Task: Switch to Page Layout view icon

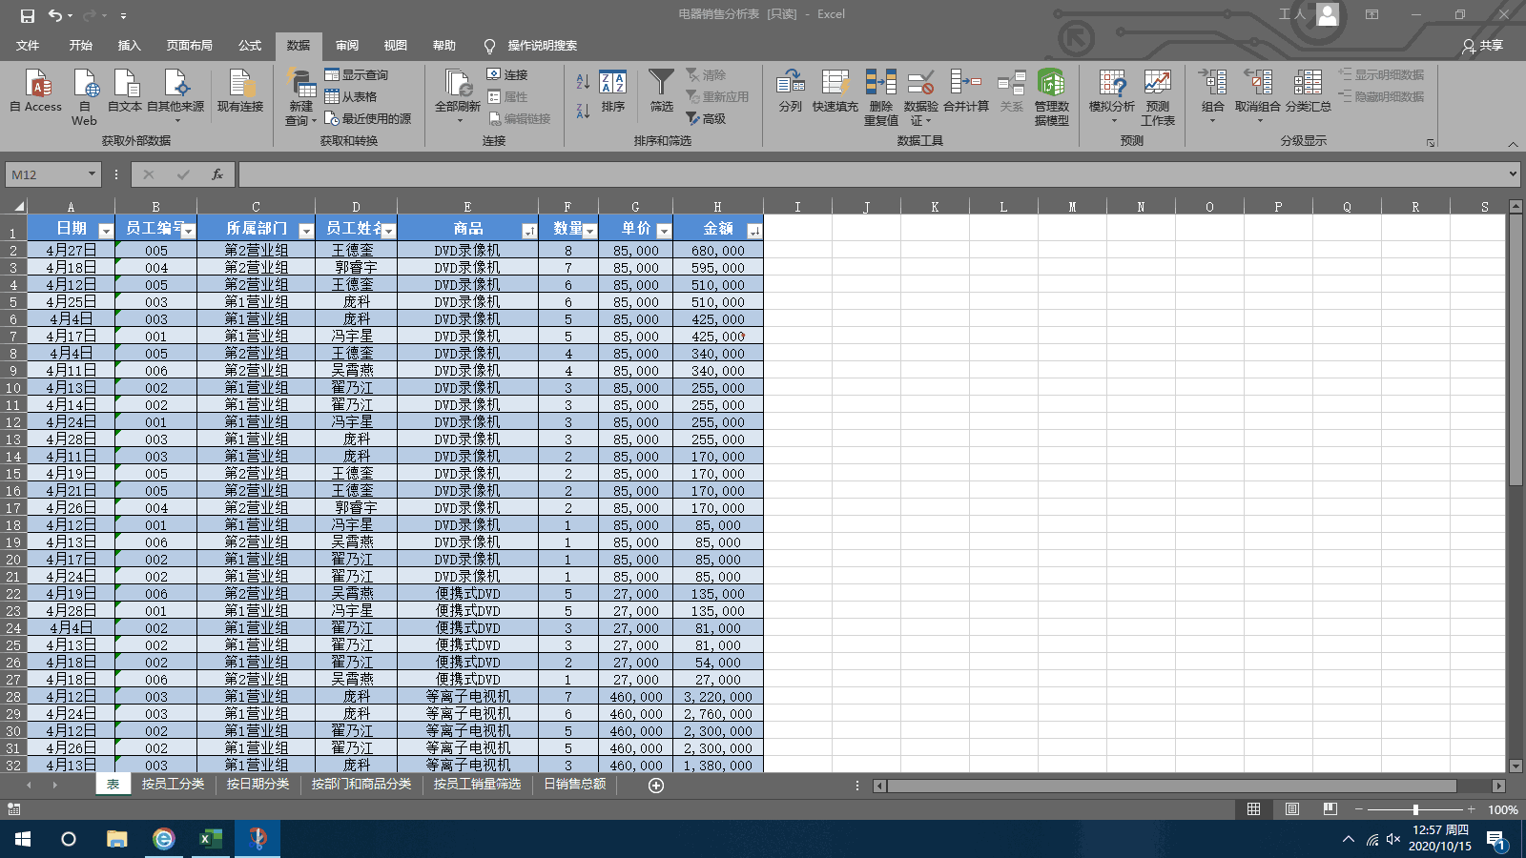Action: 1292,809
